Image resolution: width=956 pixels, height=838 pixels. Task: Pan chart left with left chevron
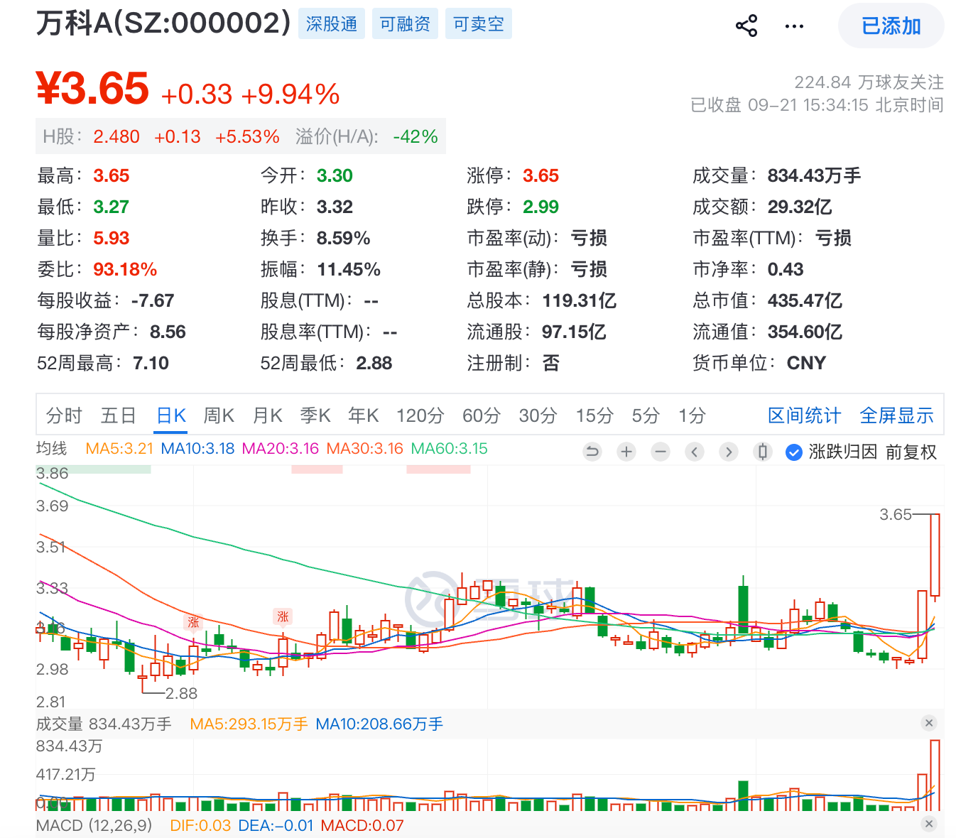[695, 452]
